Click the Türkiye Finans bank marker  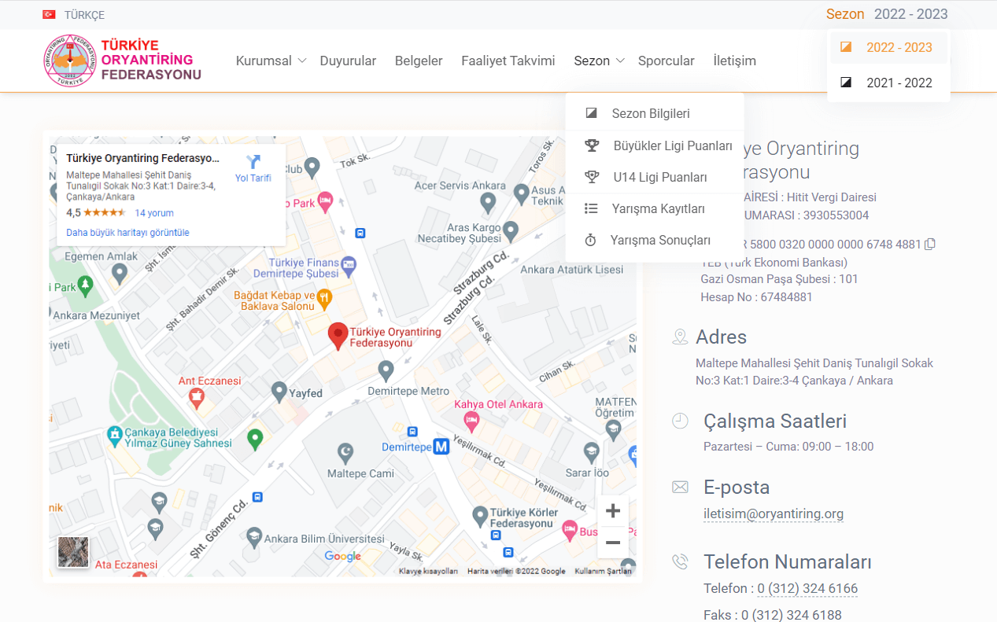pos(349,264)
